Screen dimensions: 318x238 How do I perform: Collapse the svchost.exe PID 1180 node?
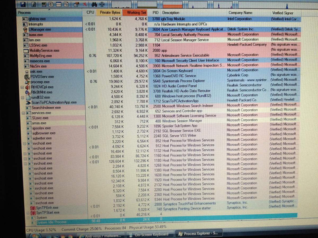coord(26,164)
